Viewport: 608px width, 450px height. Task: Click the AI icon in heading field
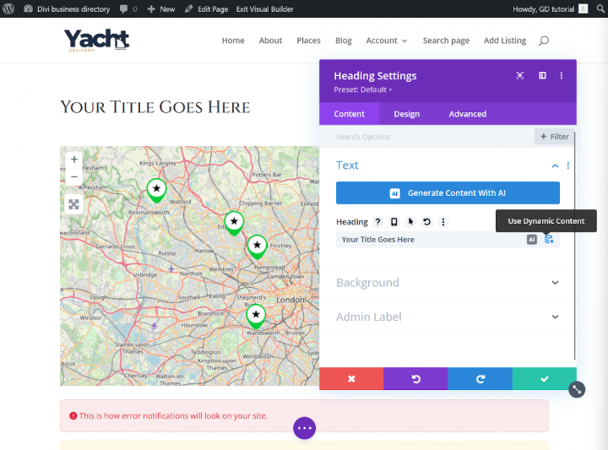point(532,240)
